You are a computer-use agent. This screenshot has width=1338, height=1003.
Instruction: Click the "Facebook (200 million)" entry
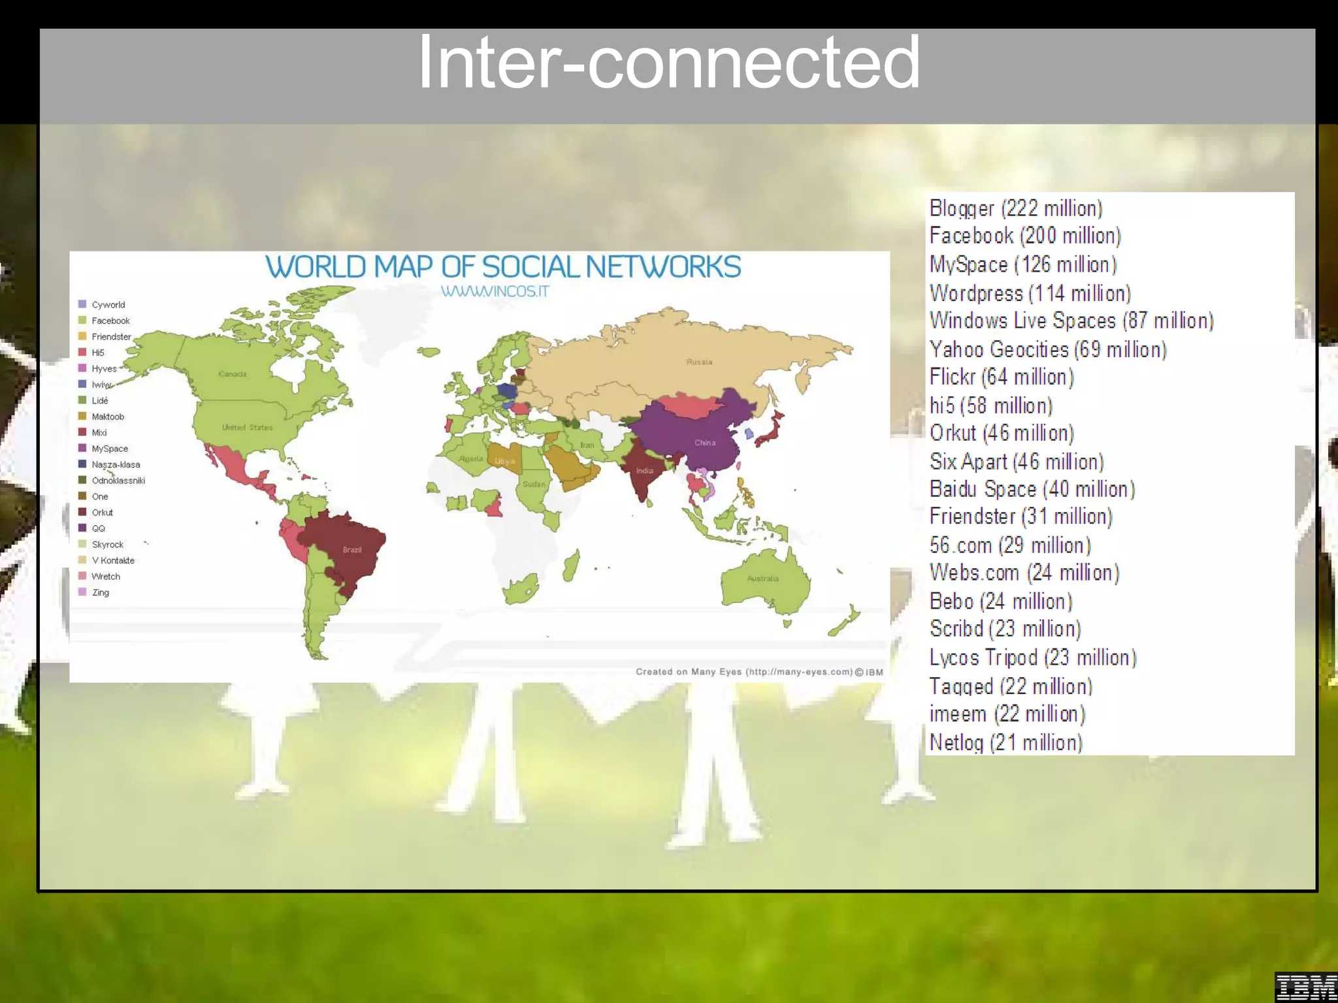pos(1025,236)
